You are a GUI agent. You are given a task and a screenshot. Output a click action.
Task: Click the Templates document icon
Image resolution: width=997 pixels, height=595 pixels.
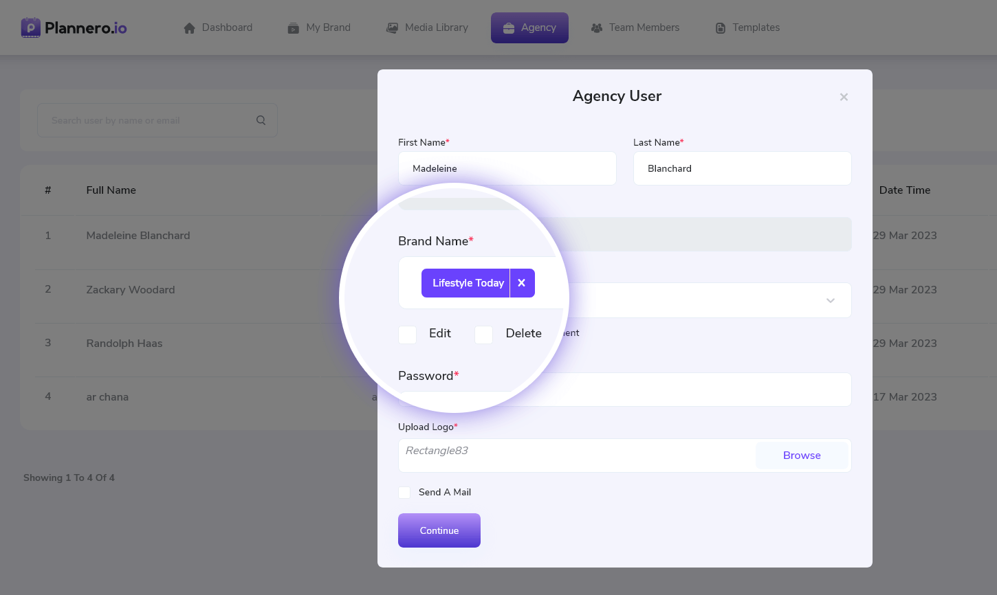pyautogui.click(x=721, y=28)
